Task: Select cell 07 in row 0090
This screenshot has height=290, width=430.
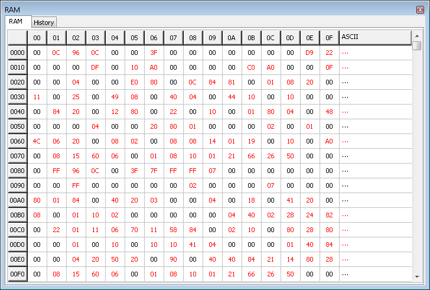Action: tap(271, 186)
